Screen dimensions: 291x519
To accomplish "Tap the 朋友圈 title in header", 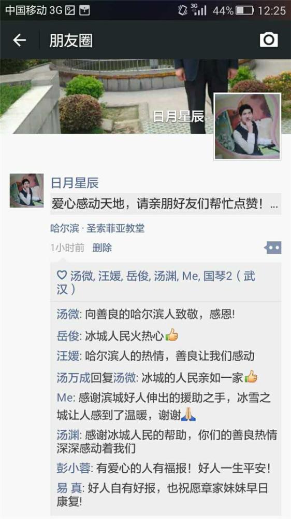I will coord(71,40).
